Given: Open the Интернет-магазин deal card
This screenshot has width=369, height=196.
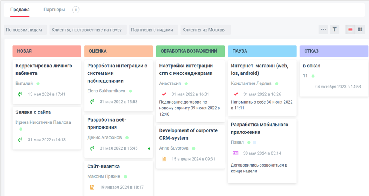Looking at the screenshot, I should point(259,69).
